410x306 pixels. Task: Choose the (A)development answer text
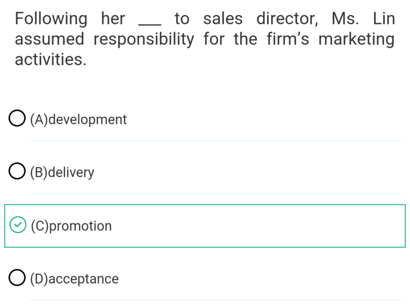(x=78, y=120)
